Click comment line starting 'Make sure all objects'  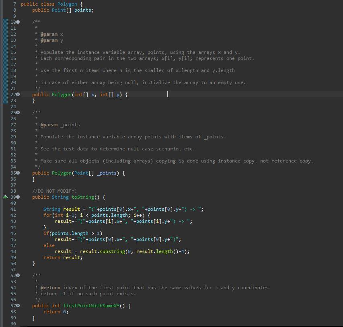tap(177, 161)
